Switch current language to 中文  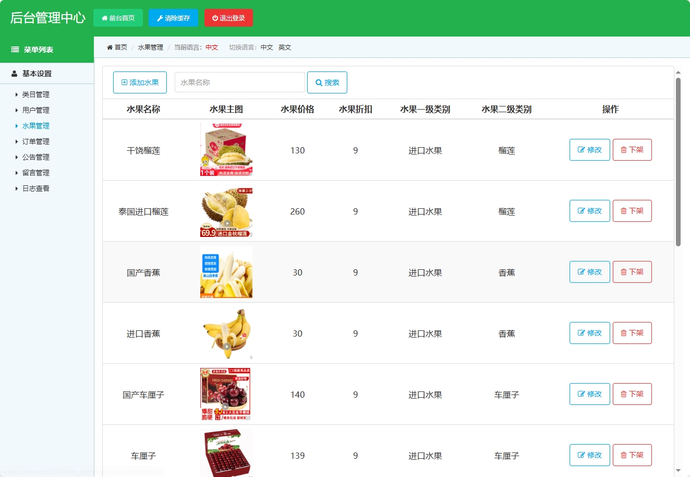pos(268,47)
